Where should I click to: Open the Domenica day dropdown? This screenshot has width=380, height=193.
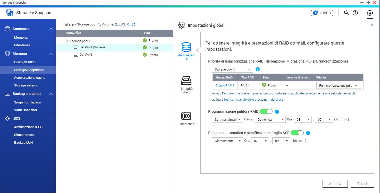pyautogui.click(x=270, y=119)
